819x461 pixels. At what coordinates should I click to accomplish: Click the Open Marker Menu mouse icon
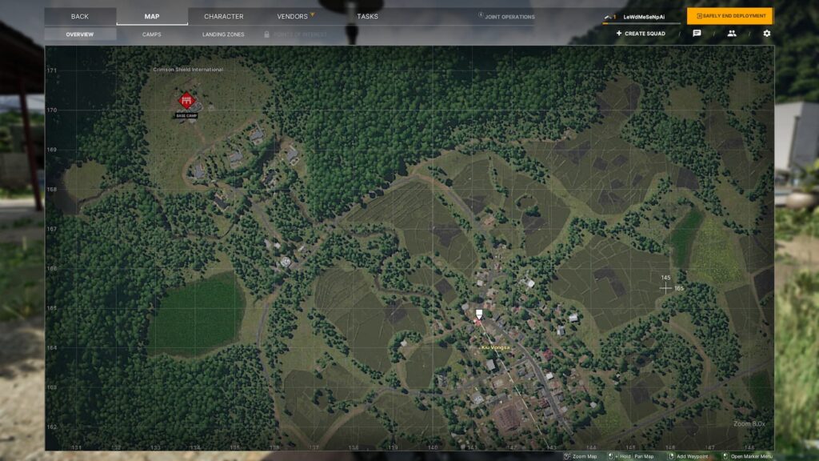[x=725, y=456]
